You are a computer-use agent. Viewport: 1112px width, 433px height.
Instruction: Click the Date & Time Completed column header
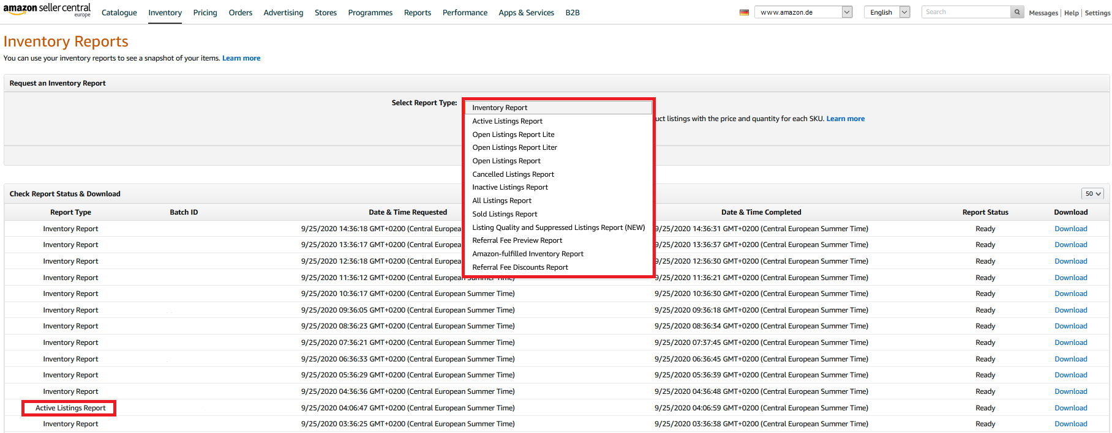761,212
